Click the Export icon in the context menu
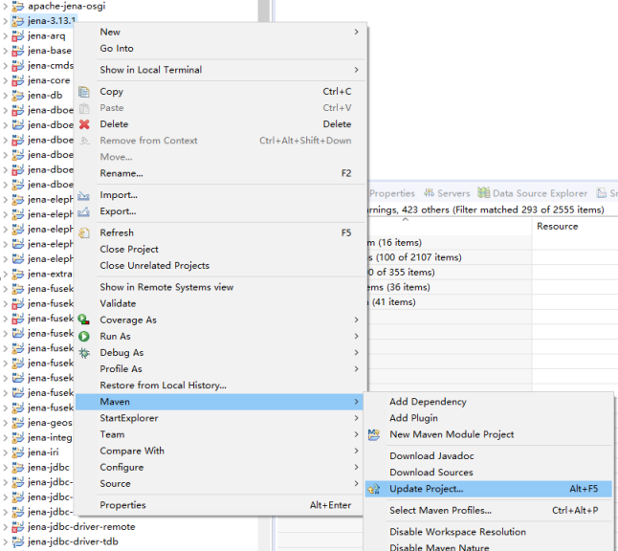 pos(83,212)
